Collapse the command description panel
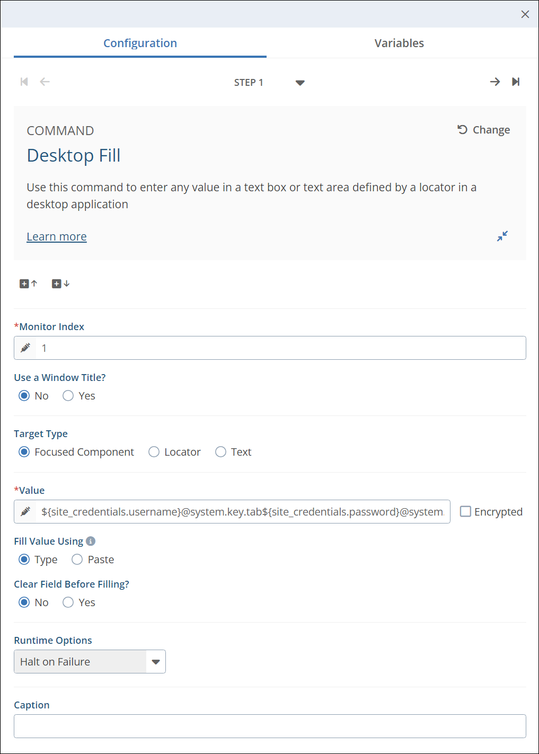 tap(502, 236)
